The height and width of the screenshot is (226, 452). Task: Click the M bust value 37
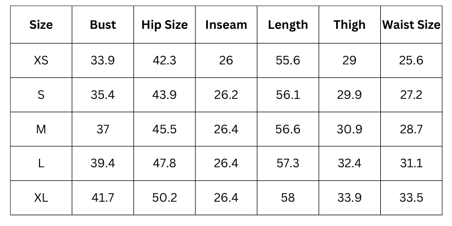point(103,129)
